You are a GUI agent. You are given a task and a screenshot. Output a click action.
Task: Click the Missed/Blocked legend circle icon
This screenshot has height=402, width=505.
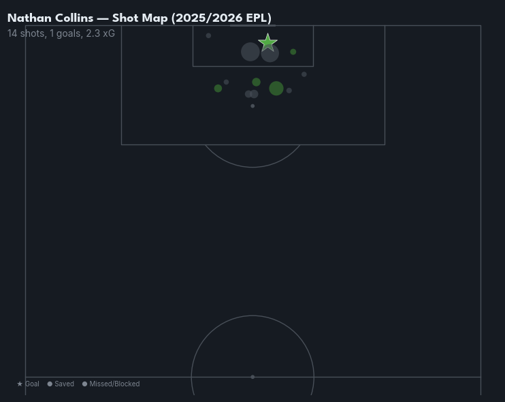[x=84, y=384]
